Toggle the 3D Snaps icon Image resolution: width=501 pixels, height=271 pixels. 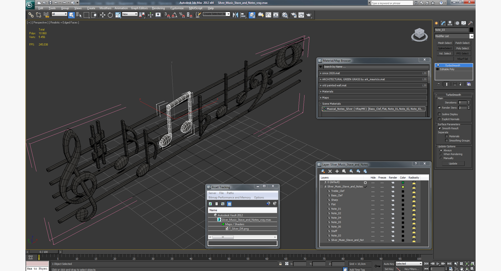coord(167,15)
